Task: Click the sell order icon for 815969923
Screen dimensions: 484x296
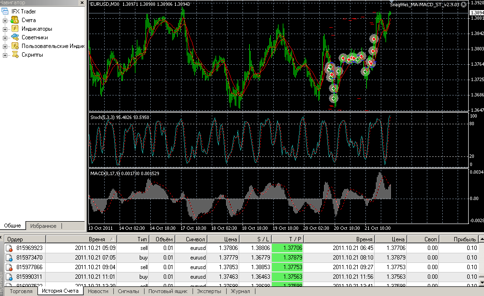Action: pos(9,248)
